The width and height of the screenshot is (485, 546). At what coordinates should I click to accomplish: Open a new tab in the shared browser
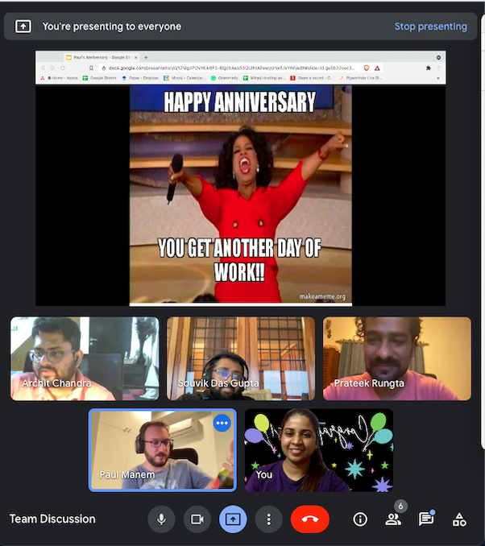pos(146,57)
